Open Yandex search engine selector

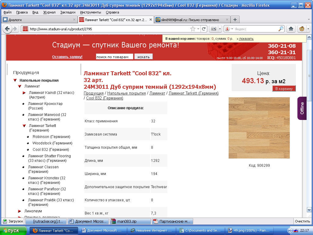[229, 29]
